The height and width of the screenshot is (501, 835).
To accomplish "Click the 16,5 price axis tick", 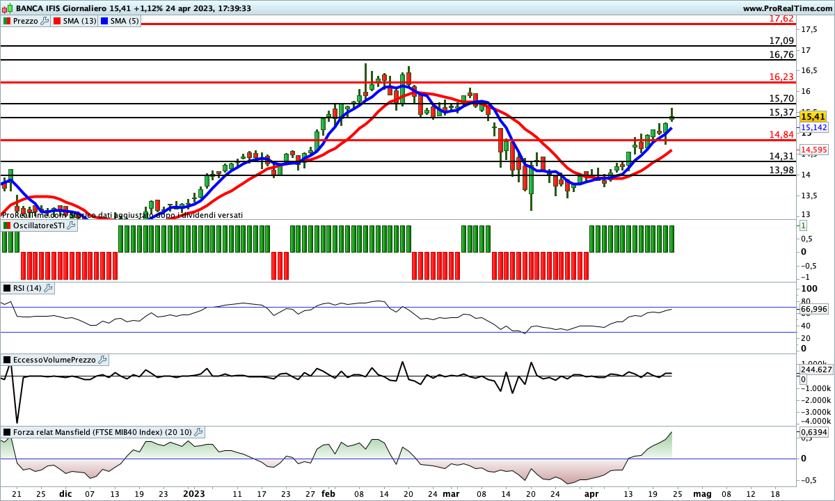I will click(x=809, y=71).
